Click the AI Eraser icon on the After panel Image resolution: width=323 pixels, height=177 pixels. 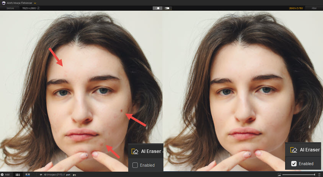pos(294,150)
